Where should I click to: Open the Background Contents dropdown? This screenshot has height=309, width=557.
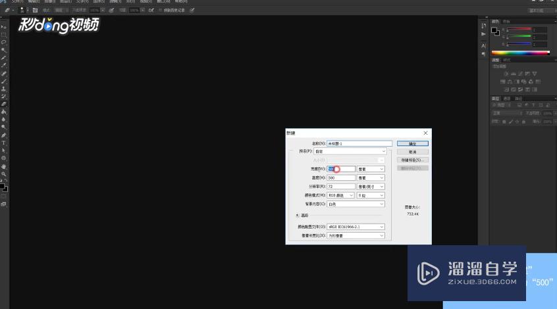pos(356,204)
